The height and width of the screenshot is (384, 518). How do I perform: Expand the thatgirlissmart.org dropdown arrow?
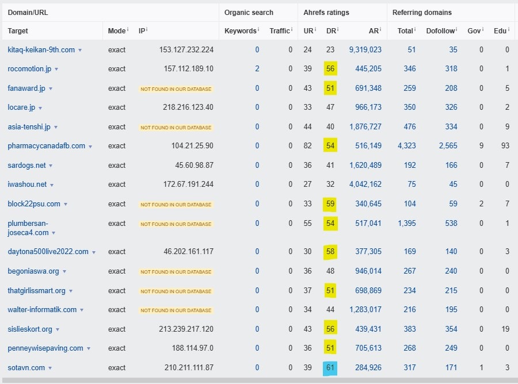71,291
